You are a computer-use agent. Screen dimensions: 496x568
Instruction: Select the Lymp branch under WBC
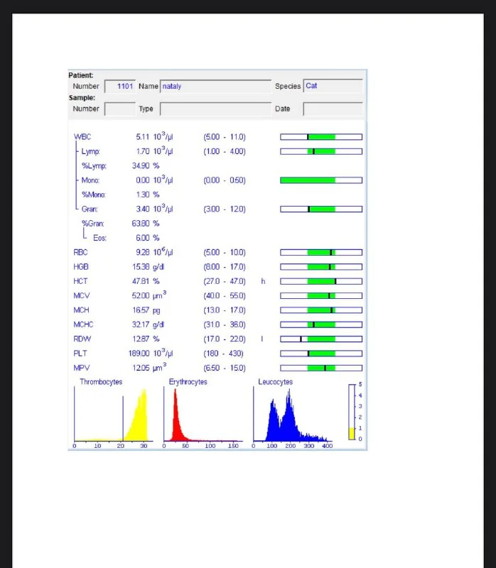pos(90,151)
